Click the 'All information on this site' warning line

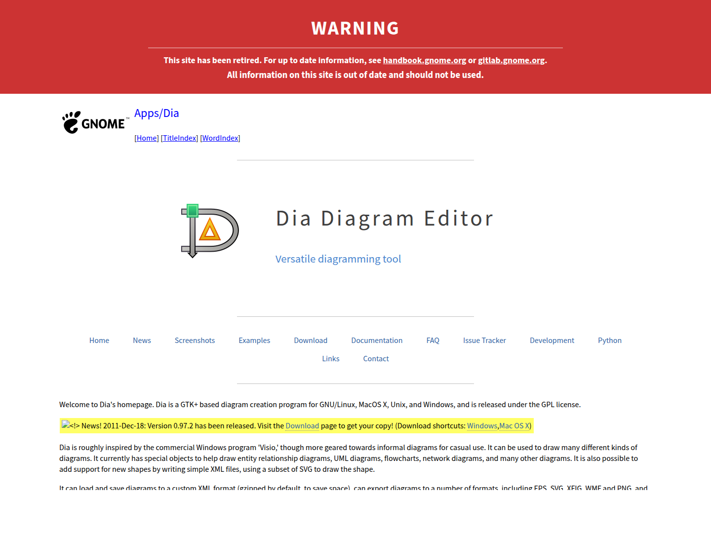point(355,75)
